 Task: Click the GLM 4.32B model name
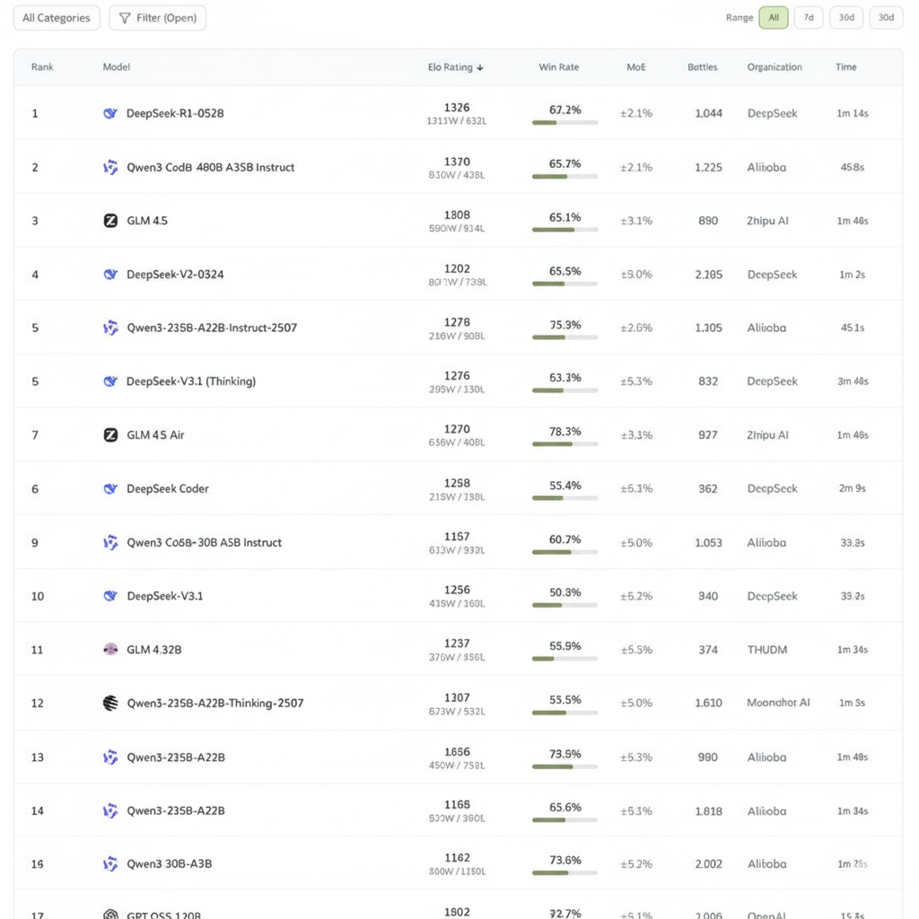pyautogui.click(x=154, y=650)
